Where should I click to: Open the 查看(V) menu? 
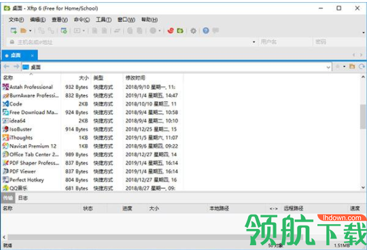60,20
